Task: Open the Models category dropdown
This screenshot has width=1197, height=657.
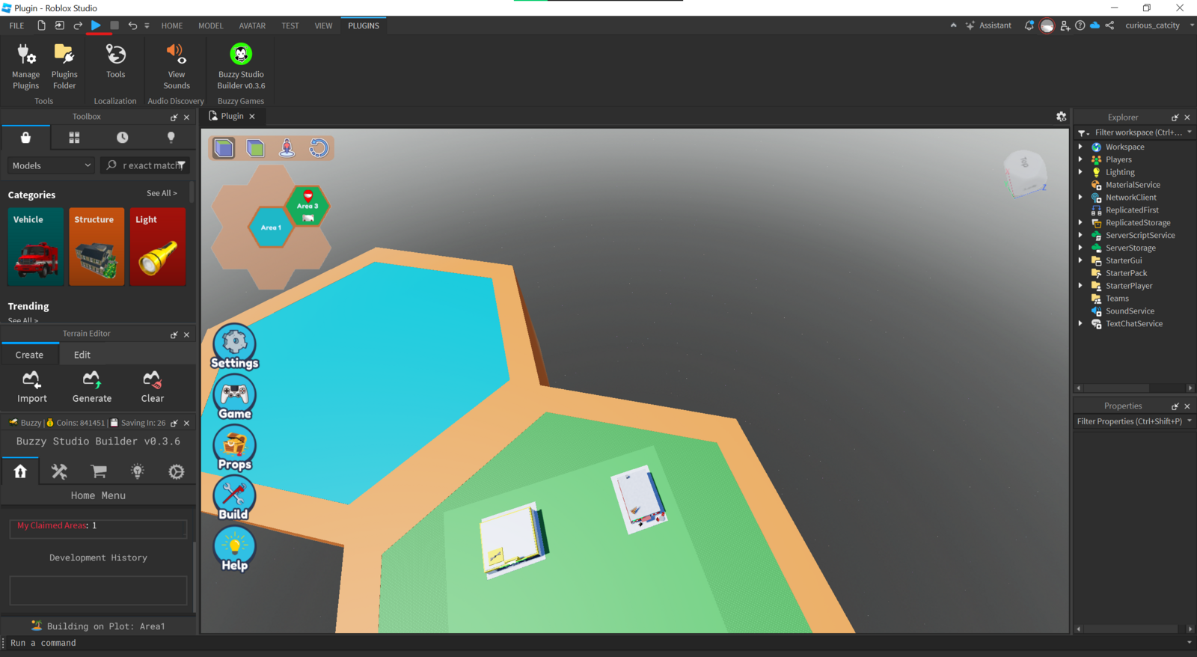Action: tap(51, 165)
